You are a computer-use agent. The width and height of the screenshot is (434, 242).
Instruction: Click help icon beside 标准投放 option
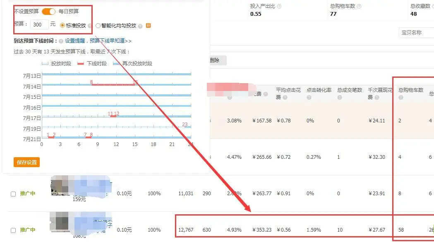click(90, 26)
